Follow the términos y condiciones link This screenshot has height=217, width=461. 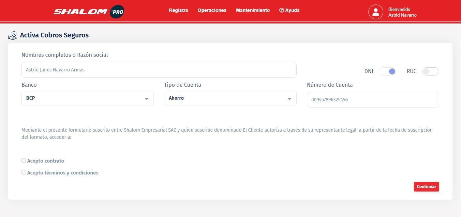tap(71, 173)
